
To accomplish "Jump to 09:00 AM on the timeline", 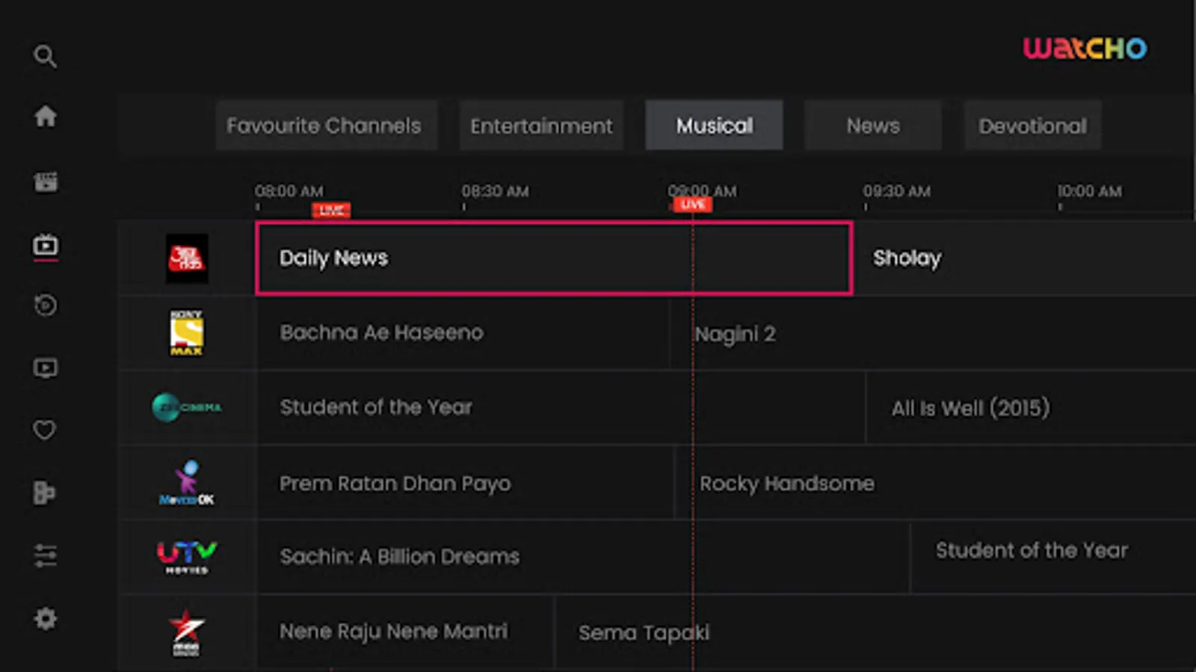I will 702,191.
